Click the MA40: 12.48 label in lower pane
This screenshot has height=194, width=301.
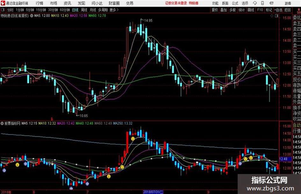coord(84,123)
